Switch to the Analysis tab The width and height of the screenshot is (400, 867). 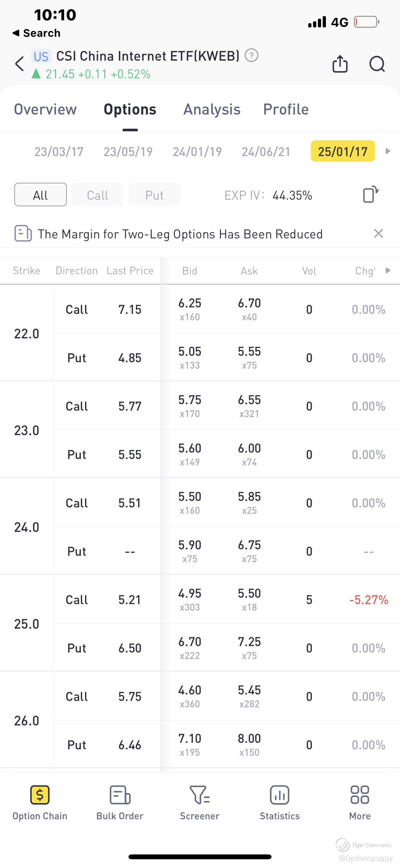click(212, 109)
